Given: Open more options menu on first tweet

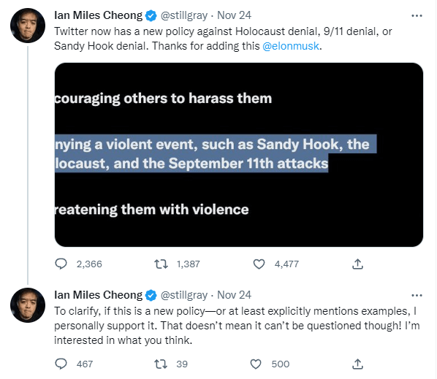Looking at the screenshot, I should click(x=417, y=15).
